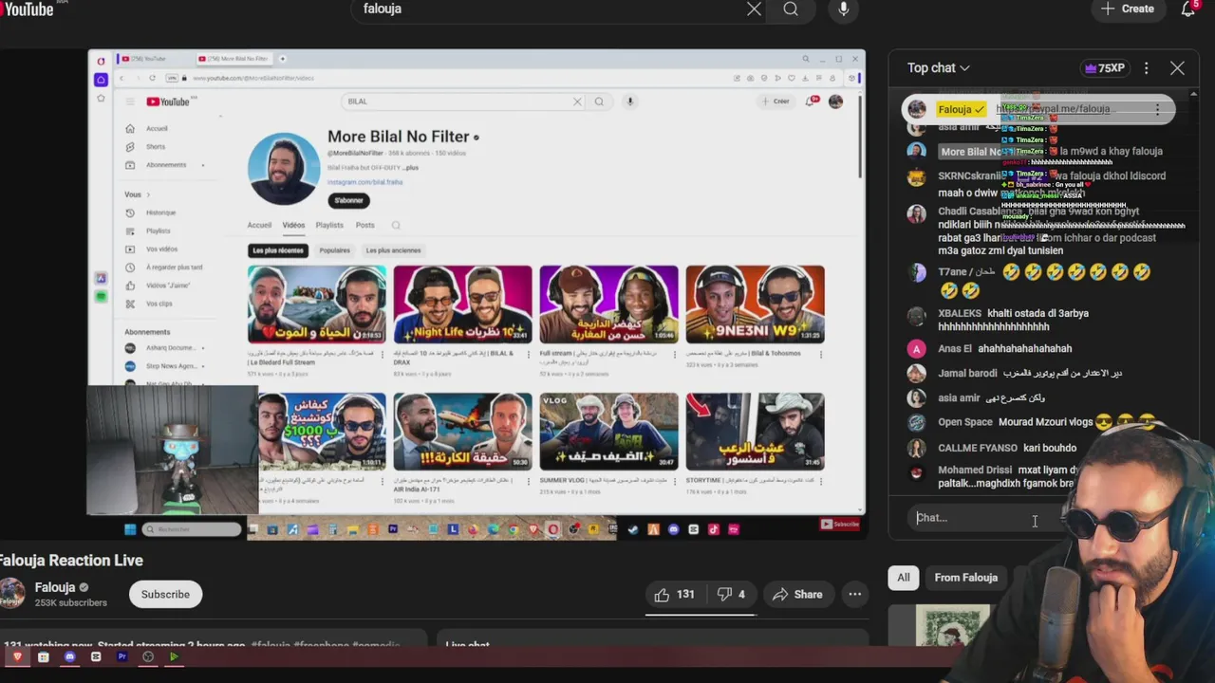The width and height of the screenshot is (1215, 683).
Task: Click the Créer button in inner YouTube
Action: point(776,102)
